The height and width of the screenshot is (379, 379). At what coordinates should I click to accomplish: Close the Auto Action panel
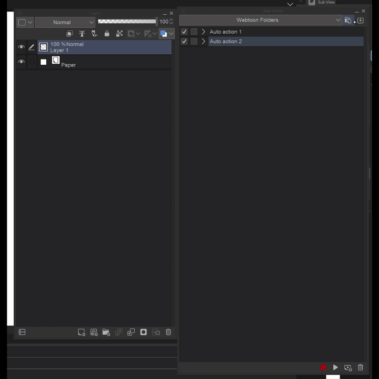pyautogui.click(x=363, y=11)
